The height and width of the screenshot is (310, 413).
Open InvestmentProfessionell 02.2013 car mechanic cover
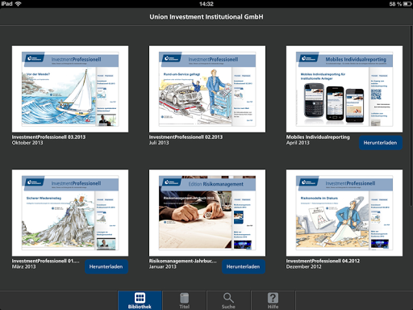tap(207, 89)
